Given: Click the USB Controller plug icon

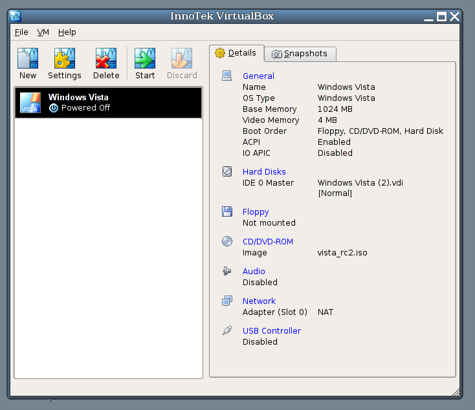Looking at the screenshot, I should (x=227, y=330).
